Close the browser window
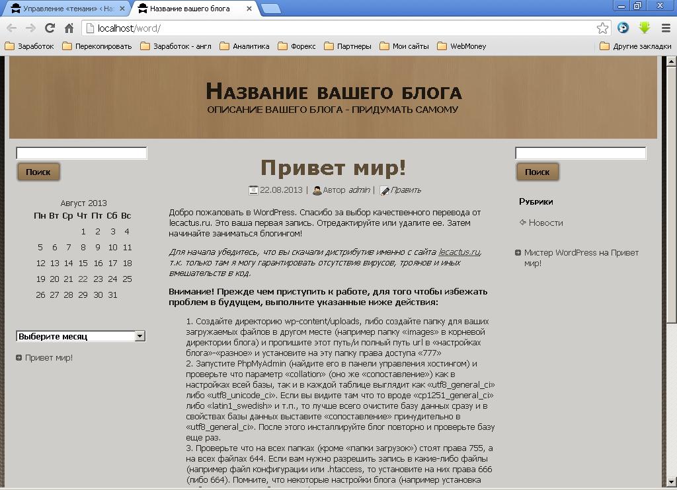 660,6
